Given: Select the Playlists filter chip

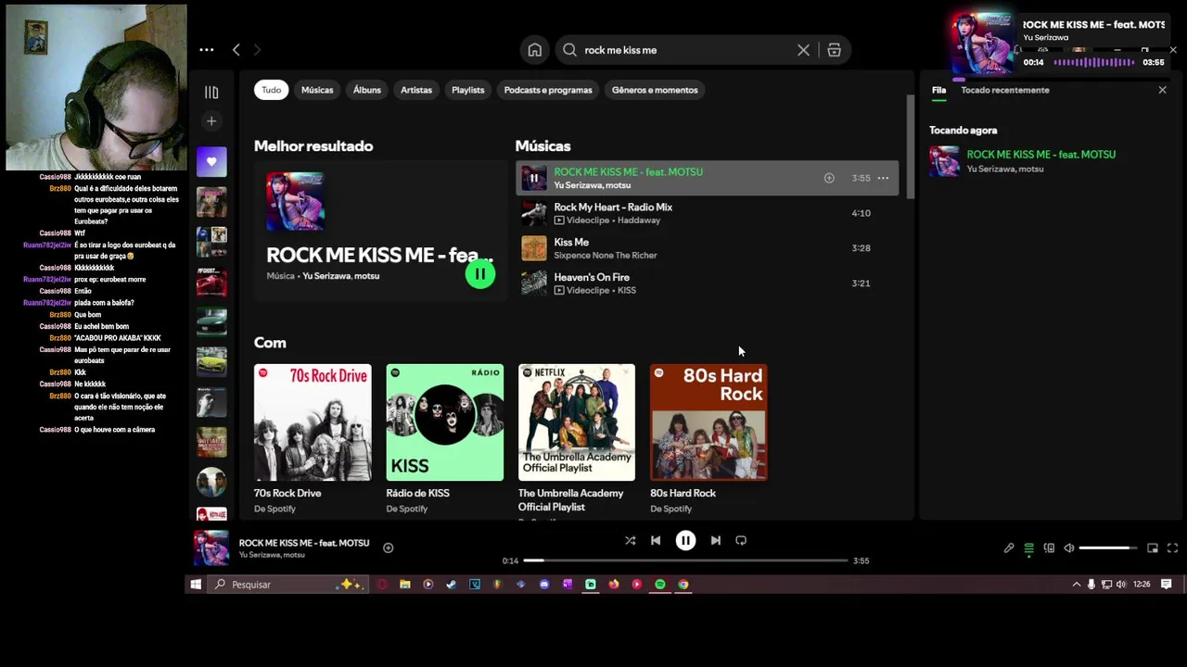Looking at the screenshot, I should (x=468, y=90).
